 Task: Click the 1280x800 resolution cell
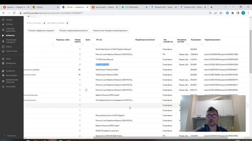[x=194, y=54]
